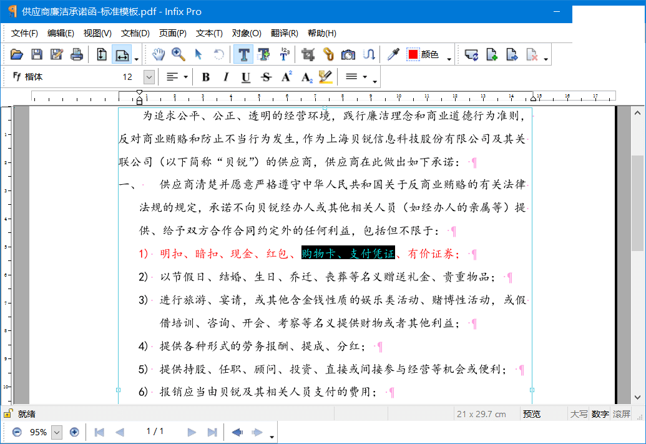Save the document with the floppy disk icon
Viewport: 646px width, 444px height.
click(37, 54)
